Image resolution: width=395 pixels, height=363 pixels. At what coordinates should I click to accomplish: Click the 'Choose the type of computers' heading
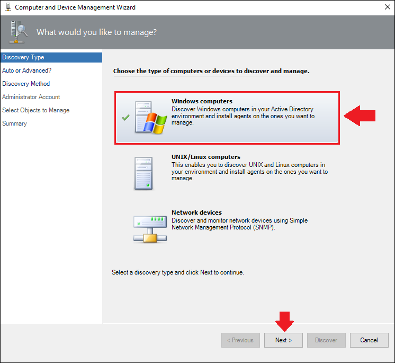pos(211,71)
